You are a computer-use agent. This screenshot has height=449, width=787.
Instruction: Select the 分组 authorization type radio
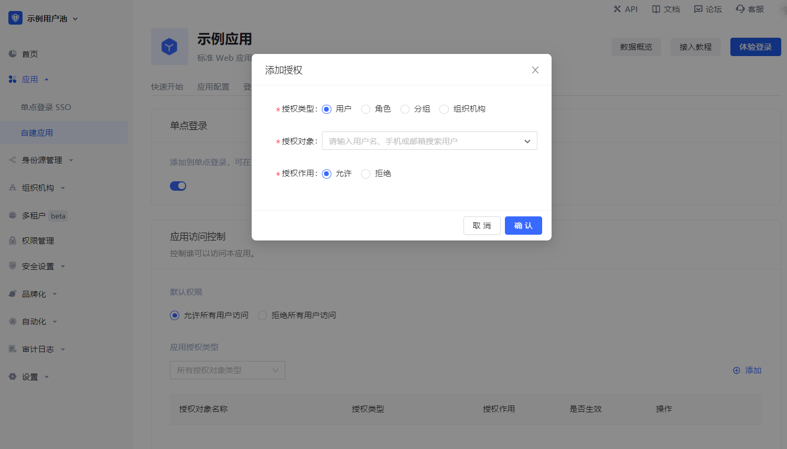(x=405, y=109)
